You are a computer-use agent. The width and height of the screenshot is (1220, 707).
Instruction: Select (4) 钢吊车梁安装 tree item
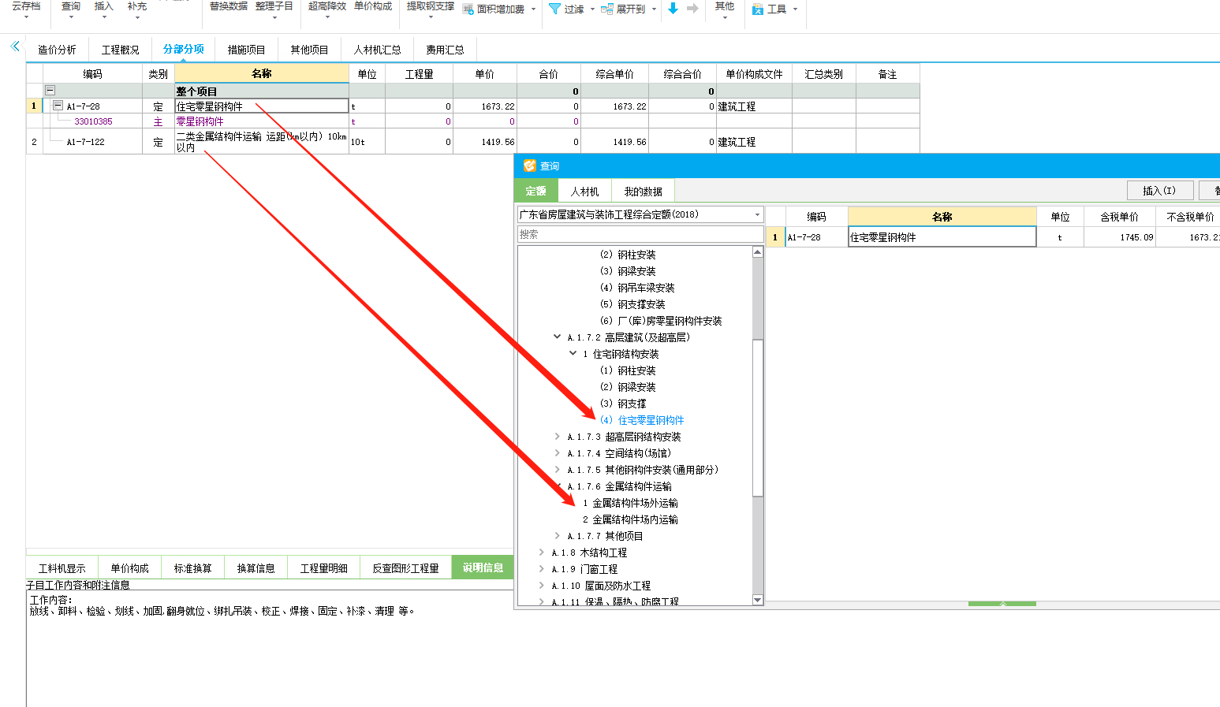point(637,288)
